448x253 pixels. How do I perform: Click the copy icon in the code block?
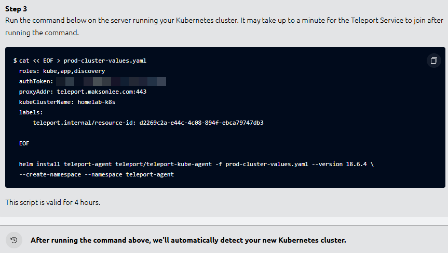(433, 61)
